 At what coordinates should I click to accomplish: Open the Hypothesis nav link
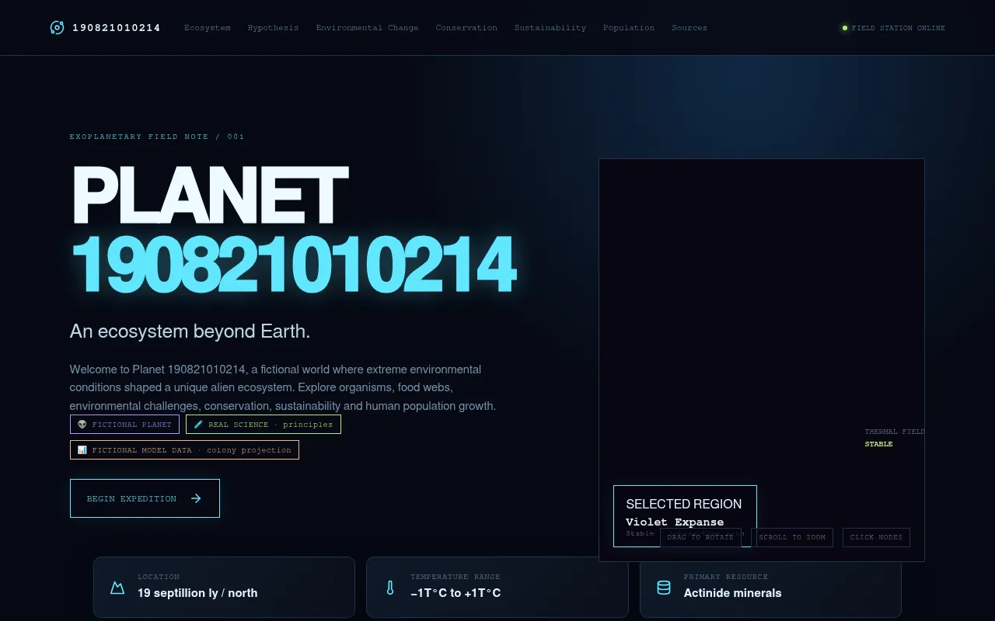[x=273, y=28]
